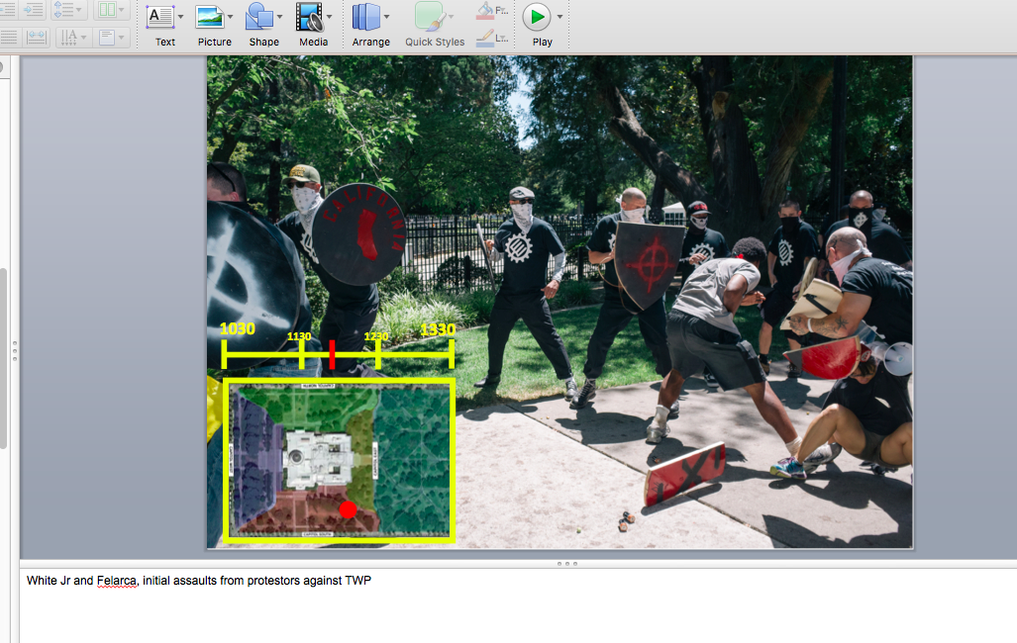The image size is (1017, 643).
Task: Click the Shape insert icon
Action: tap(259, 17)
